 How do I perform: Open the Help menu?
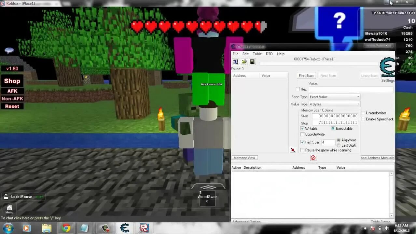pyautogui.click(x=281, y=54)
